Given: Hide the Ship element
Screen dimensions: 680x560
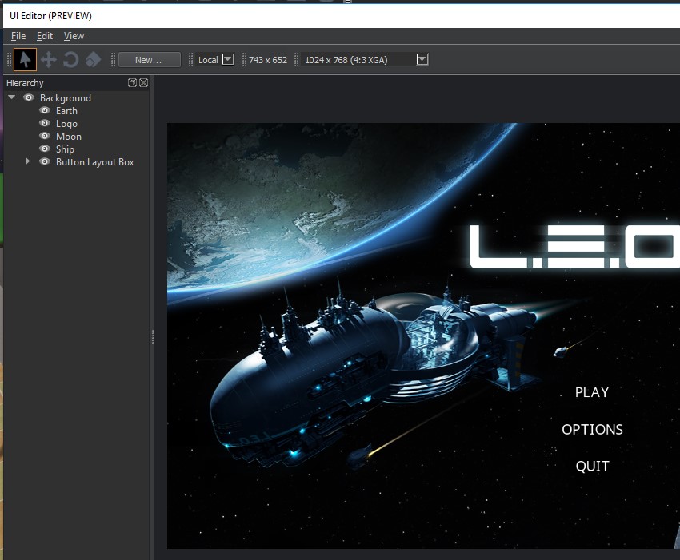Looking at the screenshot, I should tap(44, 149).
